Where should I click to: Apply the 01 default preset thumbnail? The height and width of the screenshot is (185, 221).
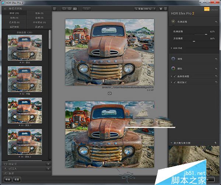(25, 48)
